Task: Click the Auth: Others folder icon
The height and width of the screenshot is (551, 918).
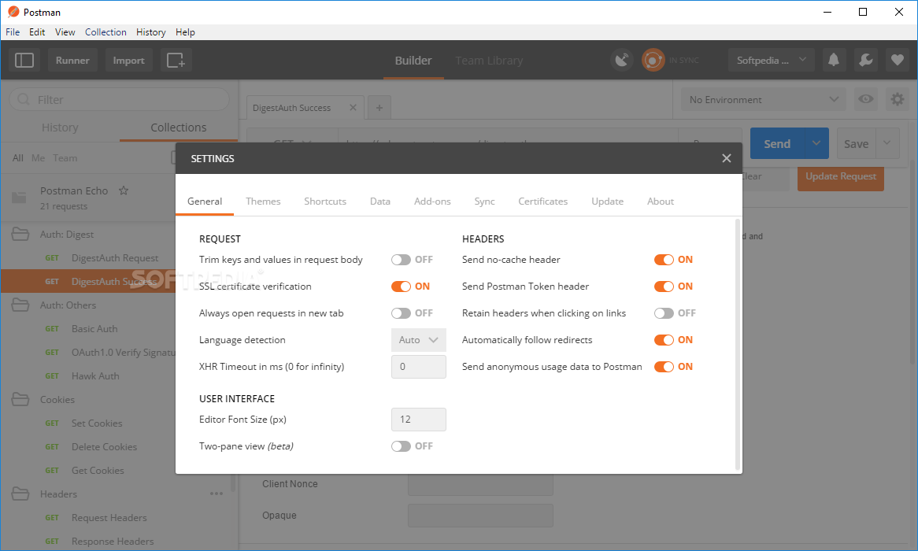Action: point(20,305)
